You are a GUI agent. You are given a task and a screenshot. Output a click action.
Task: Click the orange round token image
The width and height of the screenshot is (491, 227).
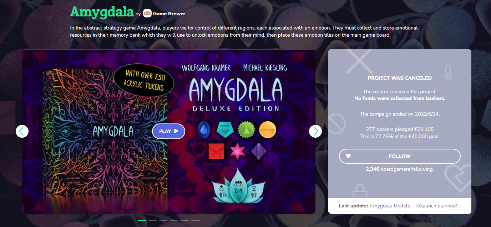(x=268, y=130)
